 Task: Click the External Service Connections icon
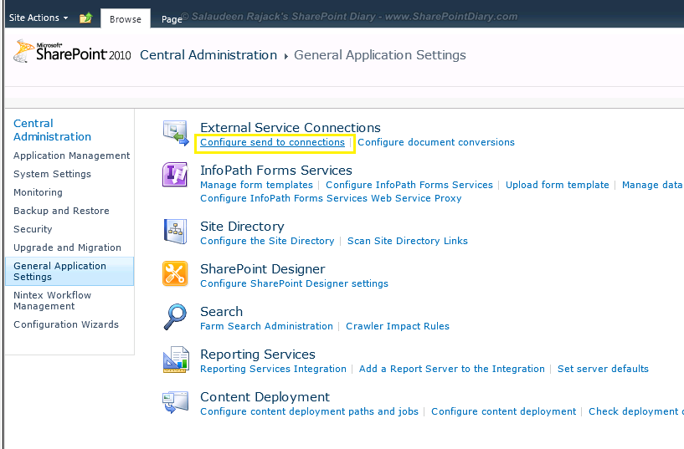175,133
